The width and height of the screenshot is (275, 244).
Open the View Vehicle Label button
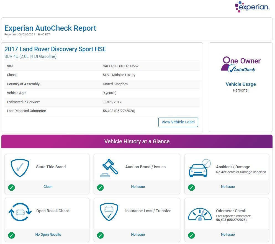[x=178, y=122]
